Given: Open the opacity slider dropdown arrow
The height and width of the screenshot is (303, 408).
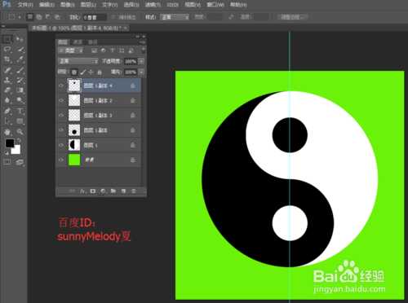Looking at the screenshot, I should tap(141, 61).
